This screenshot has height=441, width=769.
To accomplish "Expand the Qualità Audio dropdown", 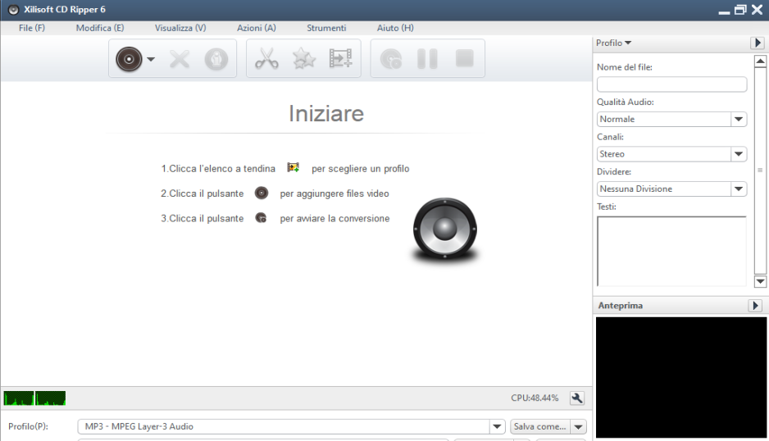I will pyautogui.click(x=739, y=119).
